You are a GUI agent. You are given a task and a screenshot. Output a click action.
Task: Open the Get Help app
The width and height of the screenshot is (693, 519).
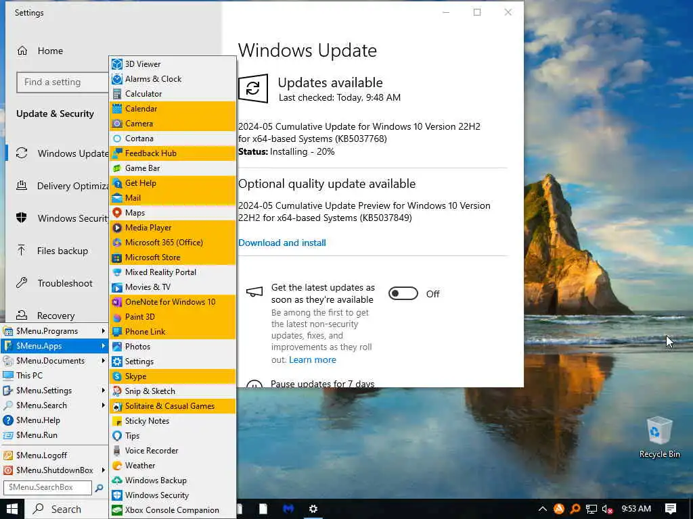click(x=173, y=183)
